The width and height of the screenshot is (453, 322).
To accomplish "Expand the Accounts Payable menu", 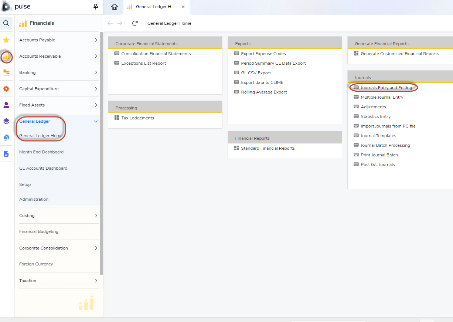I will 96,40.
